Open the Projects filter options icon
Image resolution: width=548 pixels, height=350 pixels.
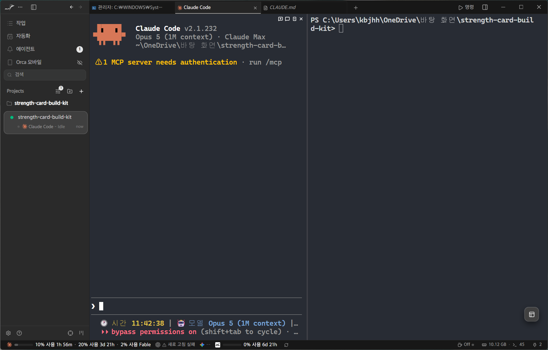click(x=58, y=91)
